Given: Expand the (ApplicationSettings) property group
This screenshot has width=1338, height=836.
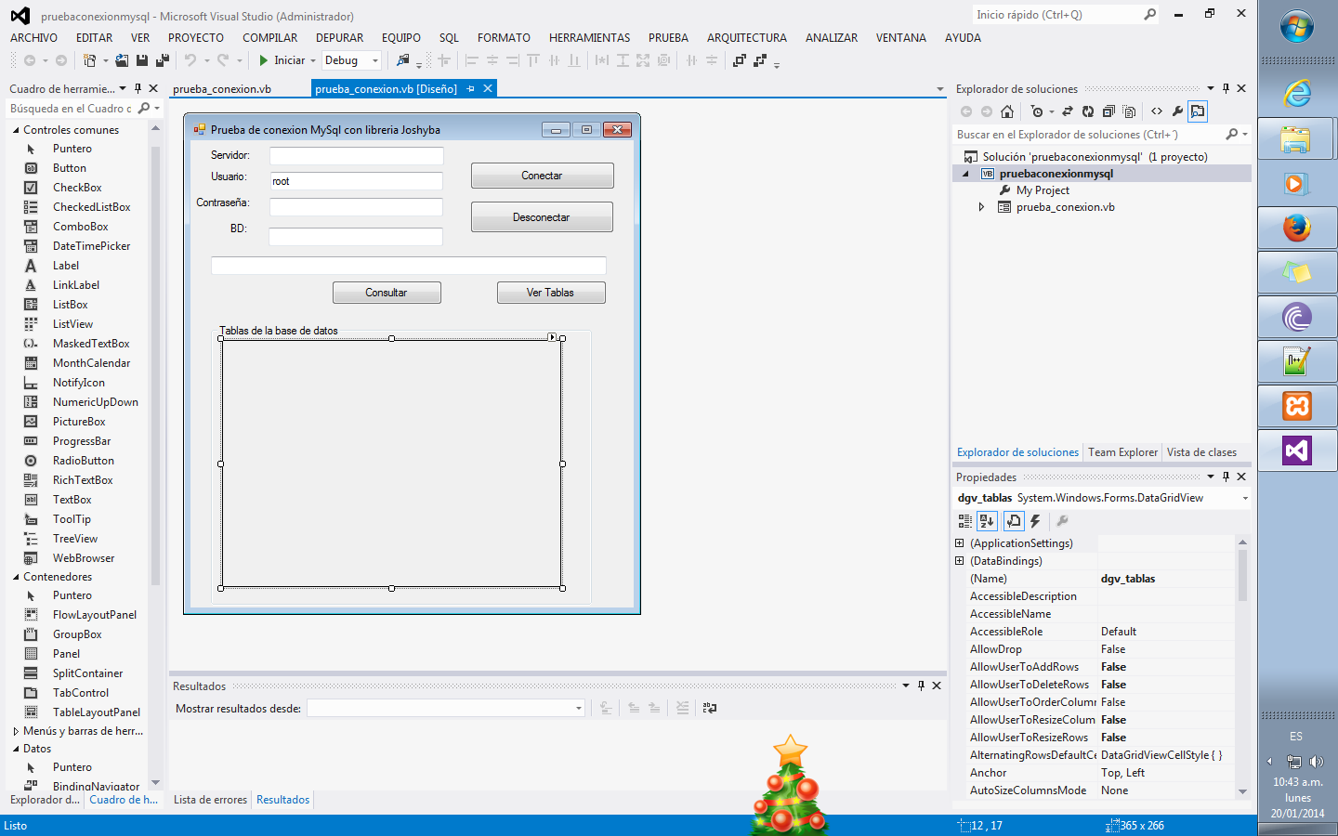Looking at the screenshot, I should [960, 543].
